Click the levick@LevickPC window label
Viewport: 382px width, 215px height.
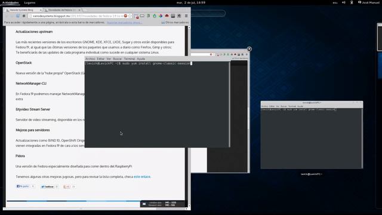pyautogui.click(x=312, y=174)
